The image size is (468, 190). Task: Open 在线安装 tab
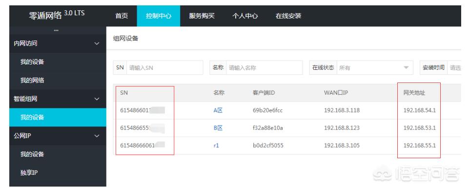tap(288, 16)
